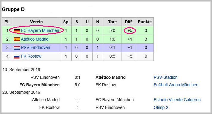The image size is (212, 114).
Task: Click the Tore column header
Action: 112,22
